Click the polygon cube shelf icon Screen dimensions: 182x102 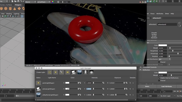pos(6,9)
